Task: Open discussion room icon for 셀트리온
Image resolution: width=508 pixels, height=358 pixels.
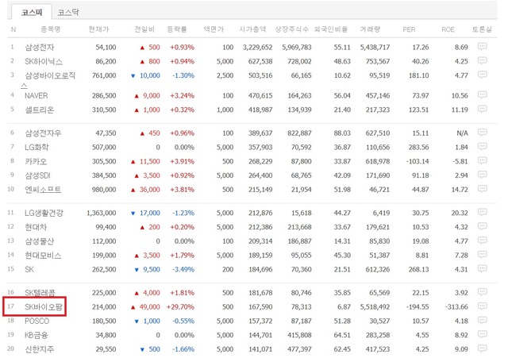Action: (482, 110)
